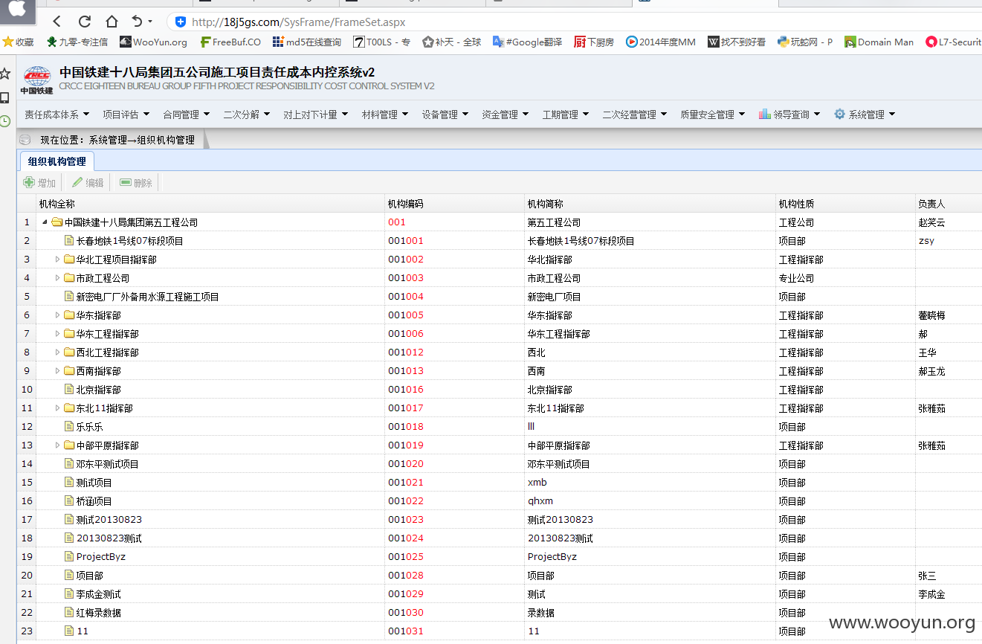Click the 机构编码 column header
The height and width of the screenshot is (644, 982).
coord(454,204)
